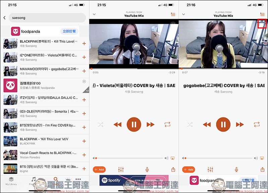Screen dimensions: 268x193
Task: Select Vocal Coach Reacts to BLACKPINK result
Action: tap(48, 153)
